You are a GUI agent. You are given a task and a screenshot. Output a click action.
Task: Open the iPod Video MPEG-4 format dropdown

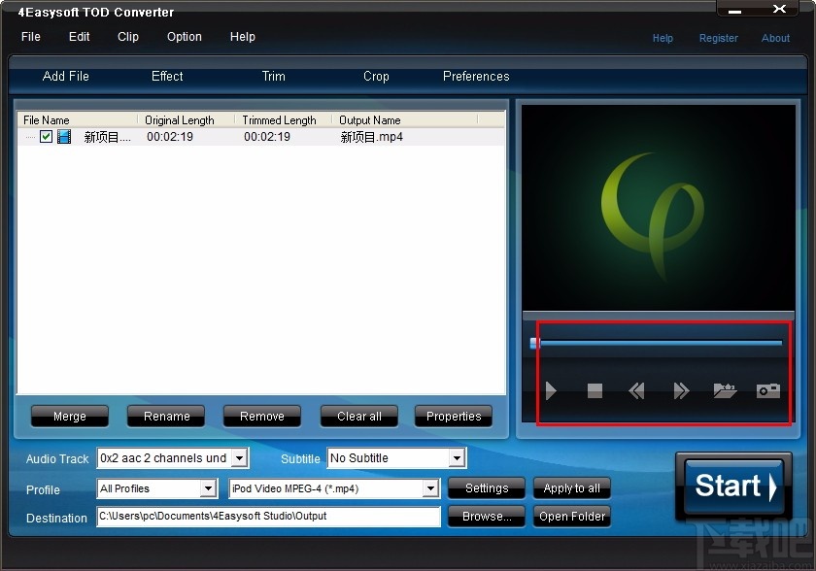[x=429, y=488]
